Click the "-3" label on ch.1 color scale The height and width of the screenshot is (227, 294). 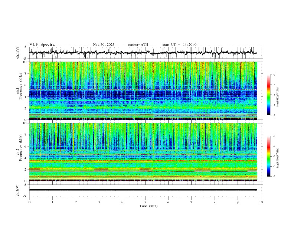click(274, 75)
